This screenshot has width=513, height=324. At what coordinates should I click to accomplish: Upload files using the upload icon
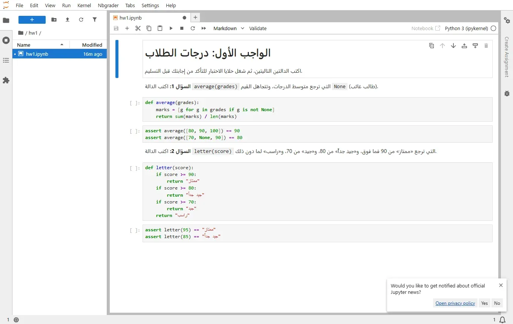tap(68, 20)
